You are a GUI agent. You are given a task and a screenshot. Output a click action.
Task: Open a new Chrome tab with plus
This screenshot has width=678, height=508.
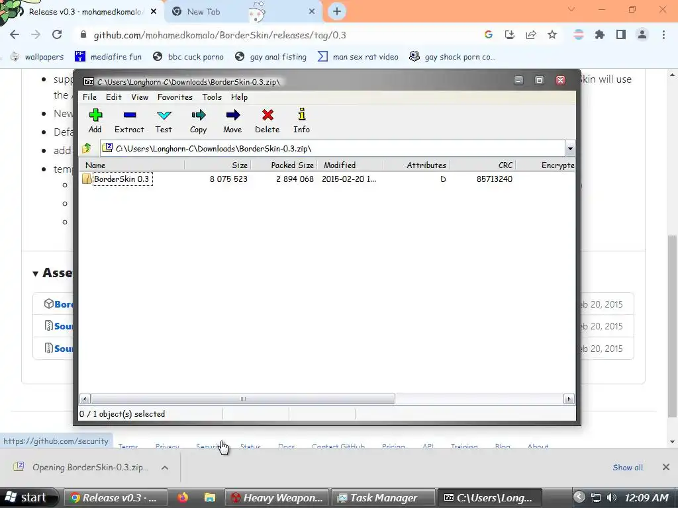(337, 11)
